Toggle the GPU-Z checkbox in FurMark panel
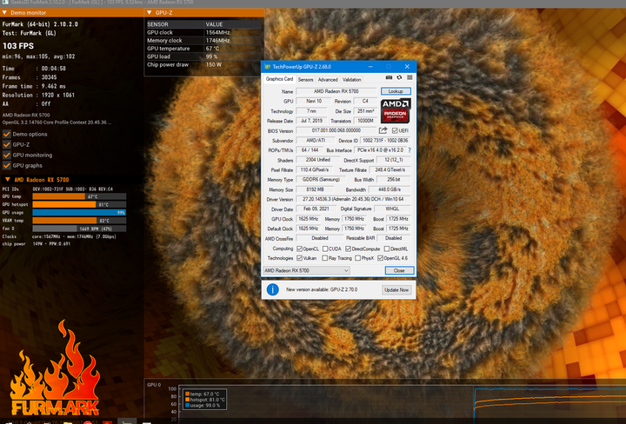The height and width of the screenshot is (424, 626). click(x=7, y=144)
